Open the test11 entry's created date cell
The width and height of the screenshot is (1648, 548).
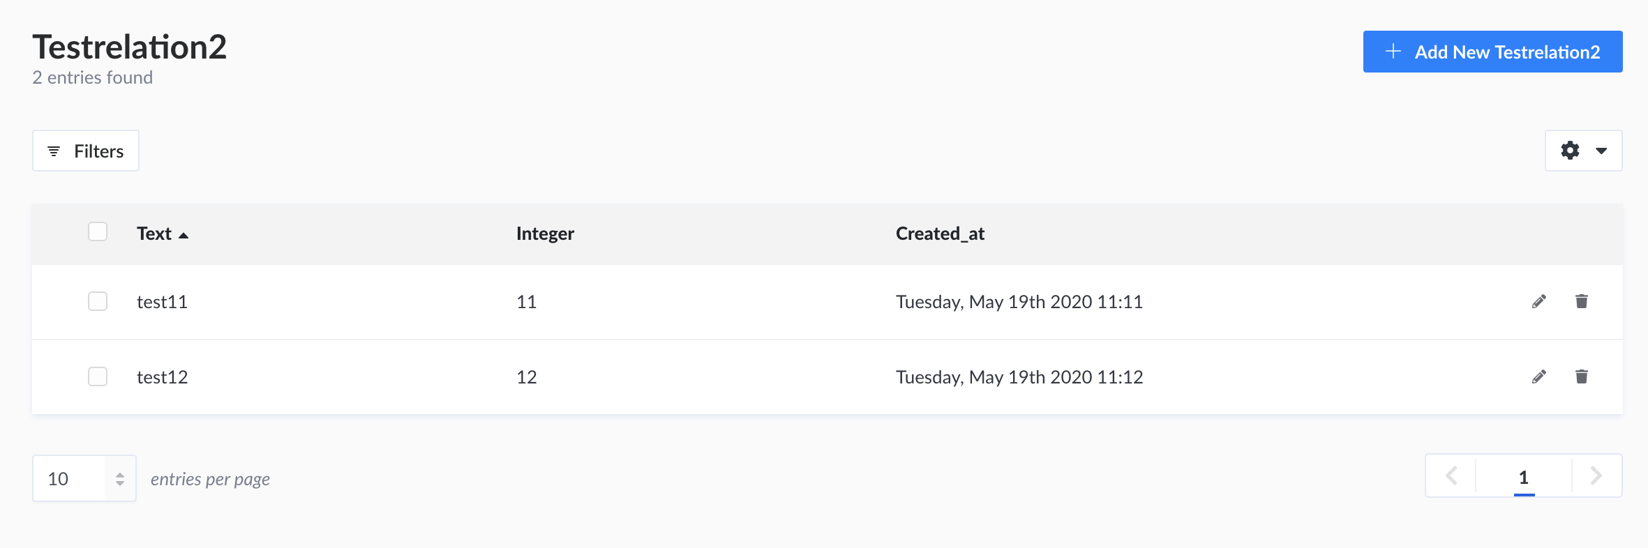click(1019, 302)
